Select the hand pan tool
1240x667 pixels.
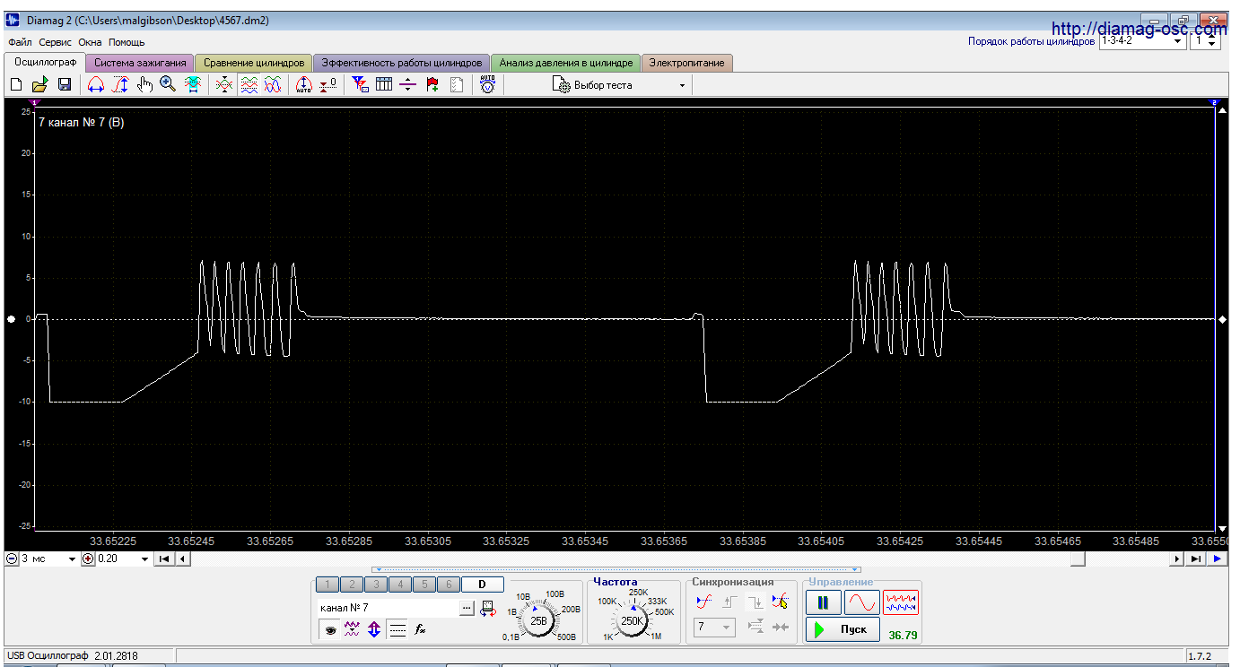pos(144,84)
